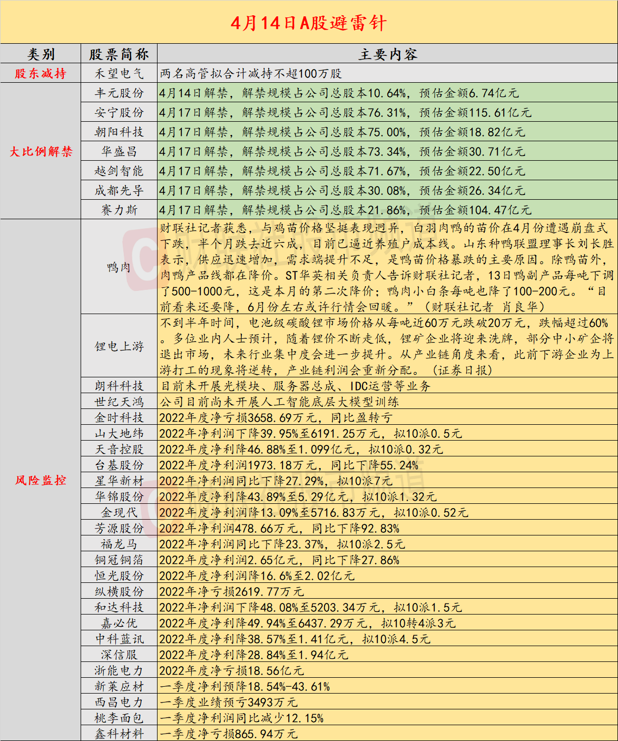Click the 股票简称 column header
Screen dimensions: 618x741
[x=119, y=54]
